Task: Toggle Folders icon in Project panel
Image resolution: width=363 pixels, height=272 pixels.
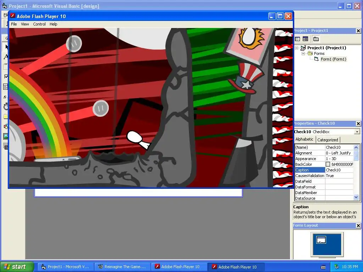Action: tap(316, 39)
